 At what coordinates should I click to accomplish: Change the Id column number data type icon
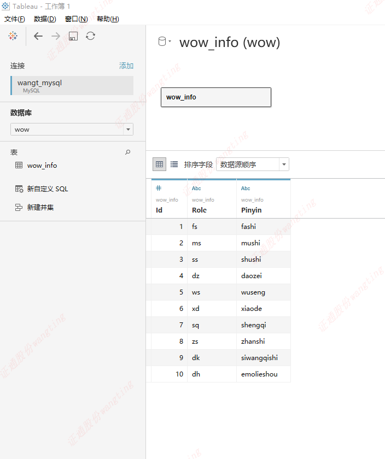click(x=159, y=188)
